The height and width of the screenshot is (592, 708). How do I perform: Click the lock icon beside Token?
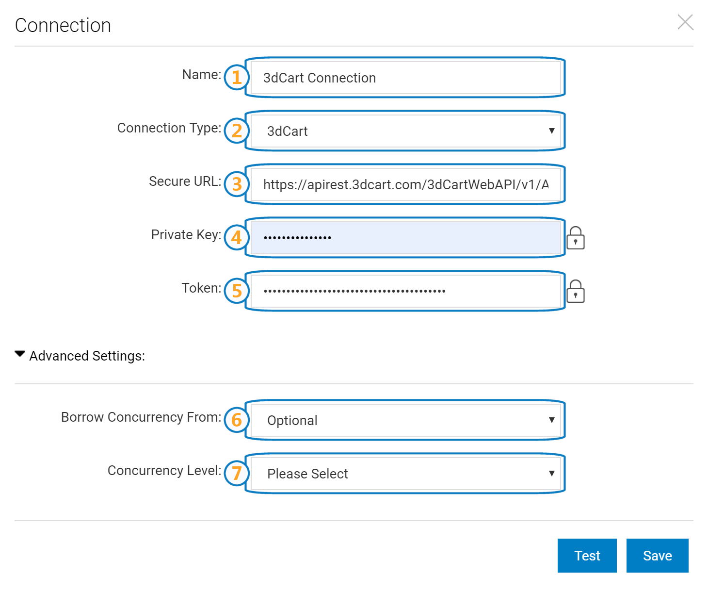click(x=576, y=291)
